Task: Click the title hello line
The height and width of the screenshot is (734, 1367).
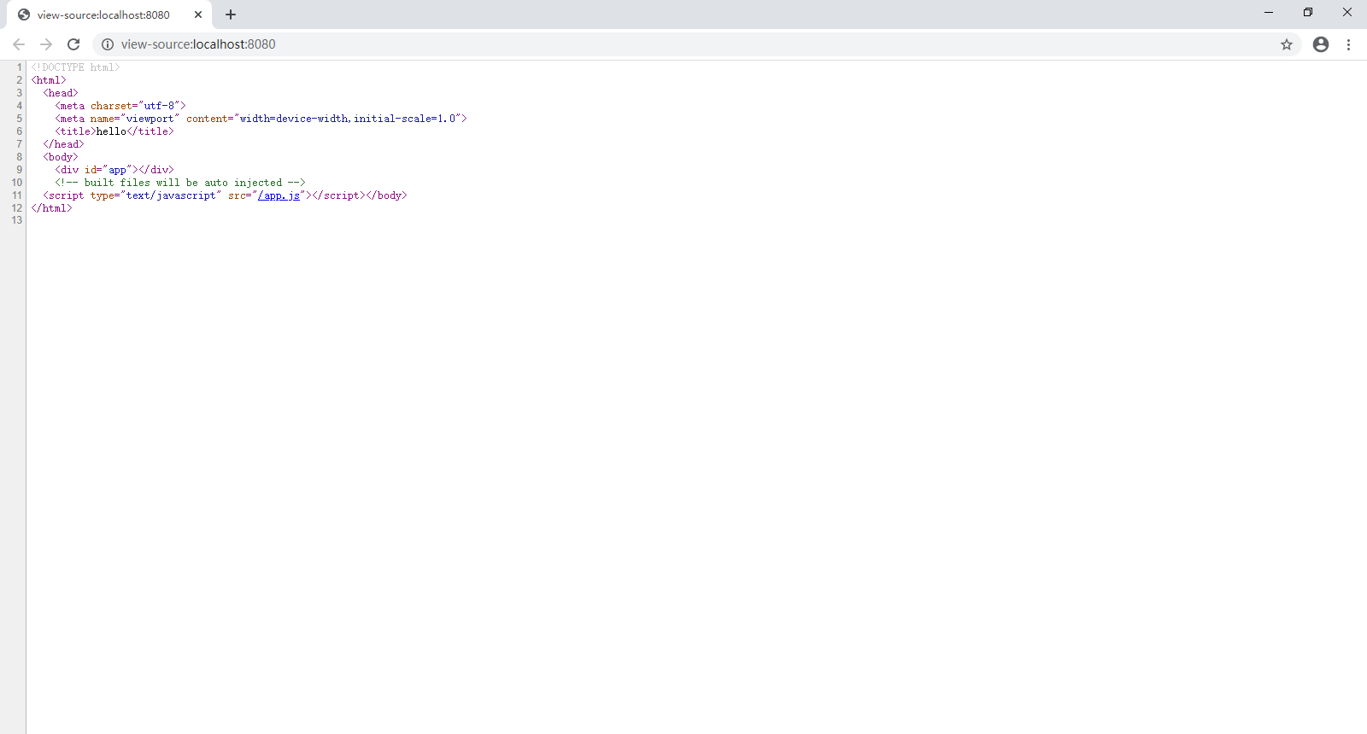Action: pos(114,131)
